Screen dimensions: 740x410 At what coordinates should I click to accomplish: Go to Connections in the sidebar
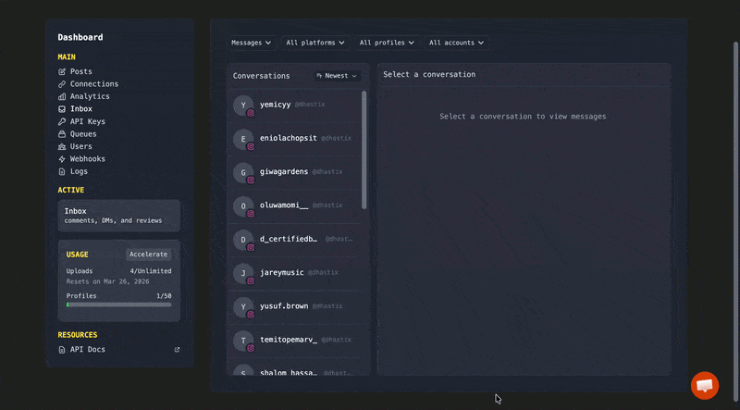[94, 84]
